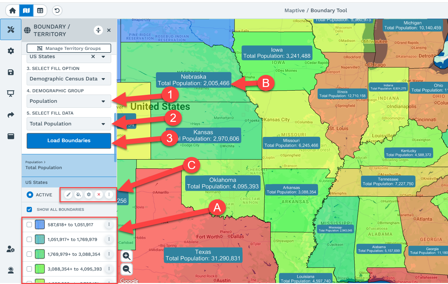Check the 1,051,917+ to 1,769,979 range box
448x284 pixels.
pyautogui.click(x=29, y=239)
